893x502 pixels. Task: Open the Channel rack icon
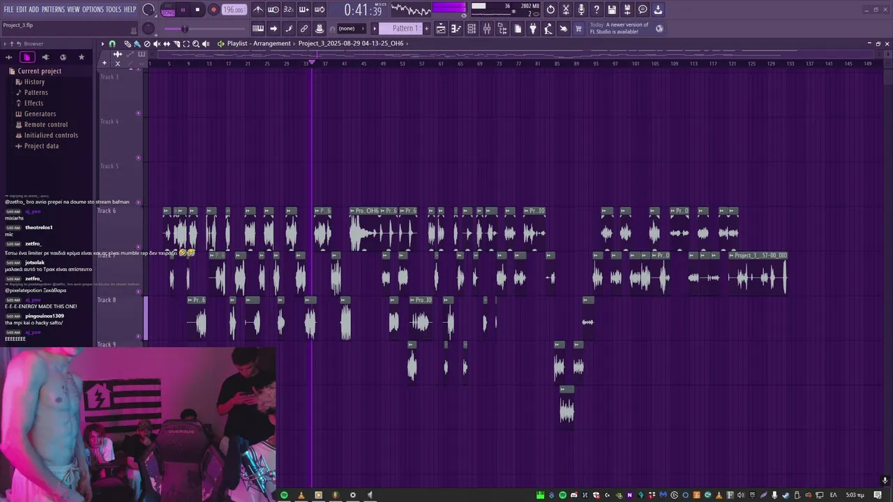(x=472, y=29)
